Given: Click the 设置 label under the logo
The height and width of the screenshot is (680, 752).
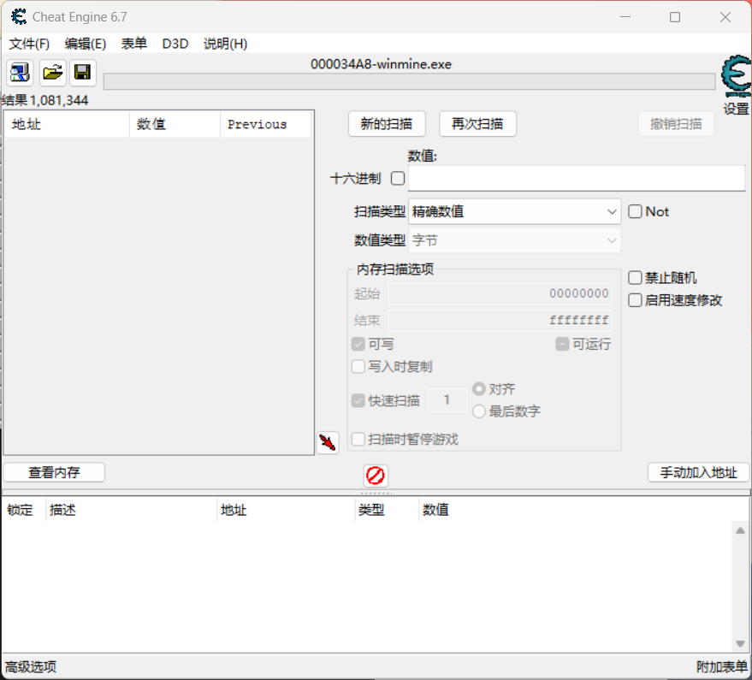Looking at the screenshot, I should click(x=737, y=109).
